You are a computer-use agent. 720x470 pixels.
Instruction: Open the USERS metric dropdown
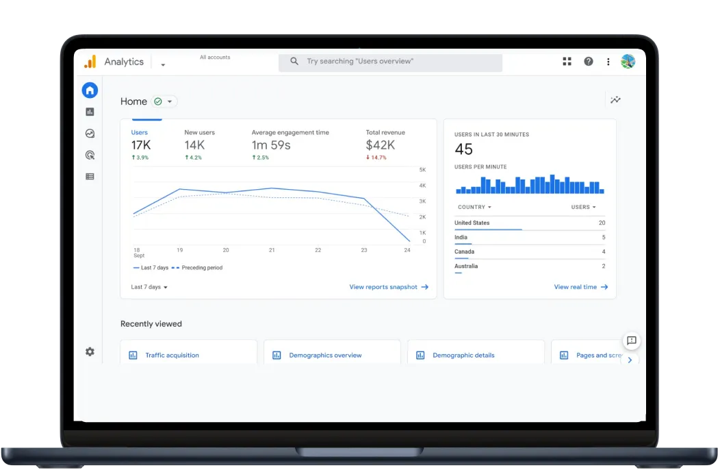point(583,208)
